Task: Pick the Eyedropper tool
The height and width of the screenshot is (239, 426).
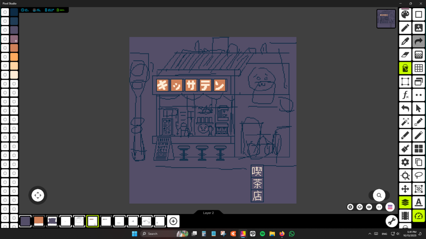Action: click(x=405, y=41)
